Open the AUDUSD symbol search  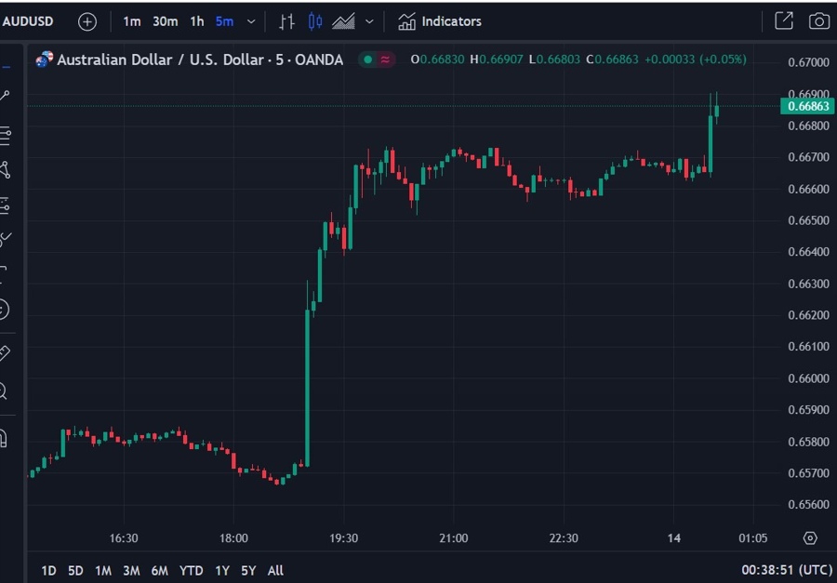(28, 21)
